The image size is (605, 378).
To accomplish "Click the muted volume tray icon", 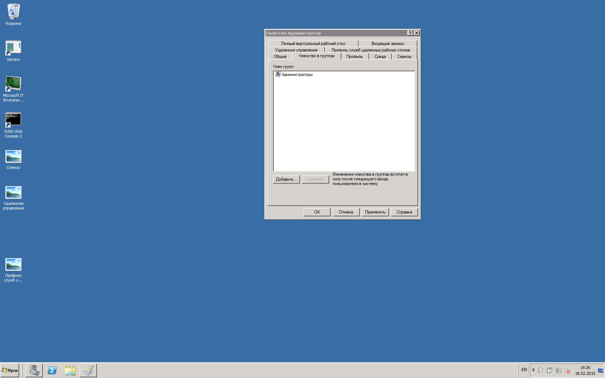I will click(567, 370).
